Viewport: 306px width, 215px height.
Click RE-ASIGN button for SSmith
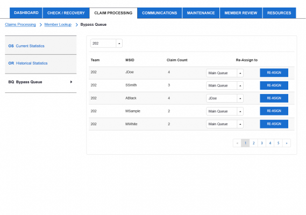pyautogui.click(x=274, y=85)
